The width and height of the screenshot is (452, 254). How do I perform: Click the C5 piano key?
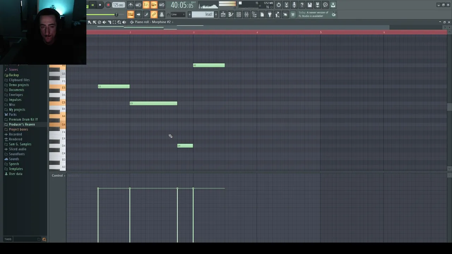57,102
